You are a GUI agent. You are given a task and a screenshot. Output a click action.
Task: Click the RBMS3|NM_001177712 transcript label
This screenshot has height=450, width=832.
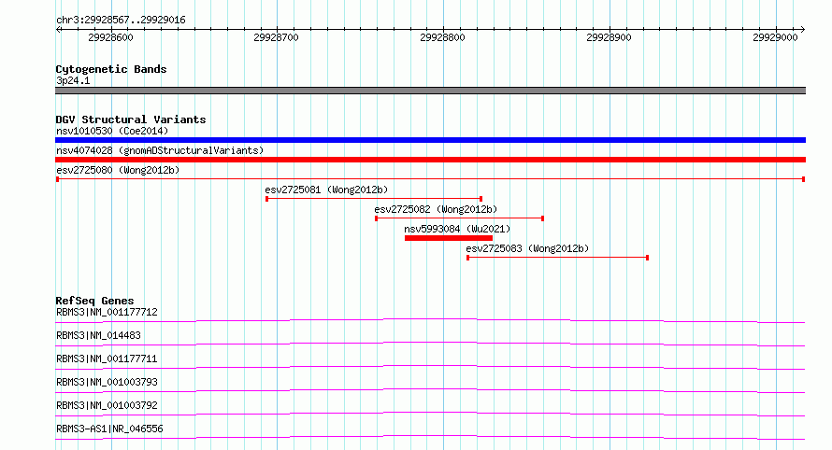[107, 312]
